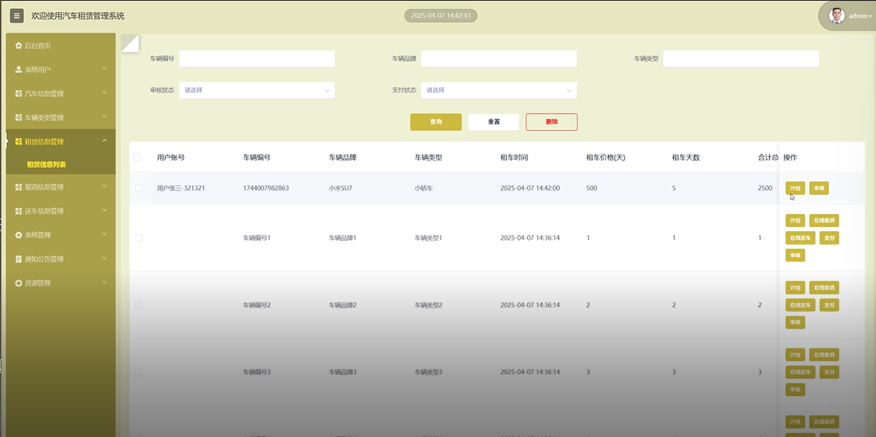This screenshot has height=437, width=876.
Task: Click 审核 in the 小米SU7 row
Action: (819, 188)
